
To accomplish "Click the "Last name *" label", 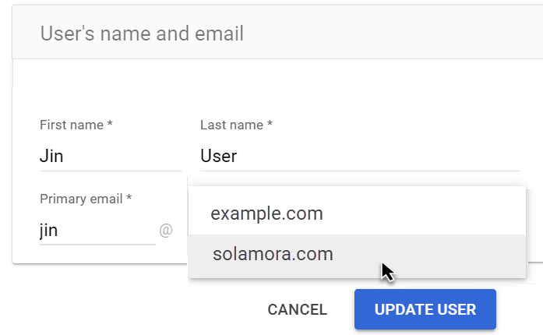I will [x=235, y=125].
